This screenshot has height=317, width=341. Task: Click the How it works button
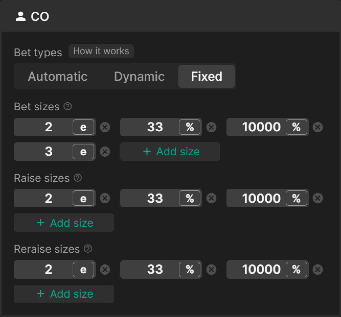[x=101, y=51]
